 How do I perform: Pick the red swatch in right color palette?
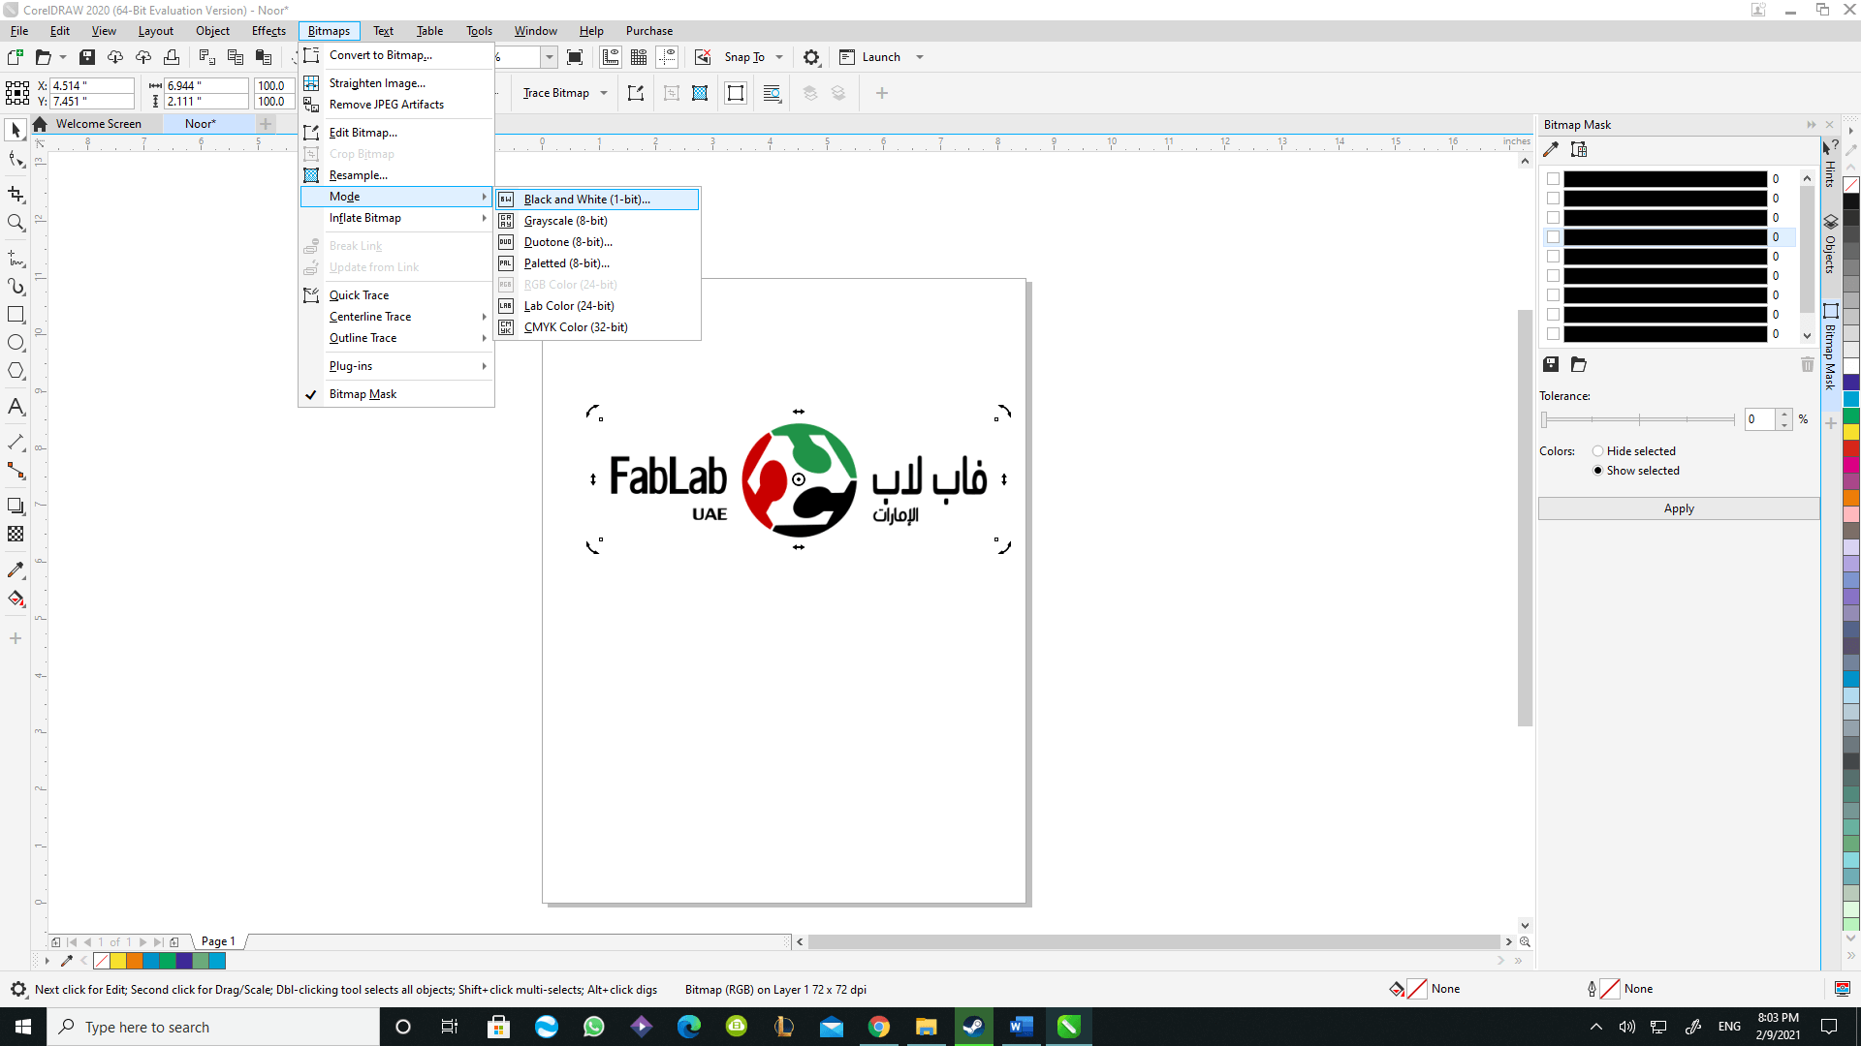click(x=1851, y=450)
